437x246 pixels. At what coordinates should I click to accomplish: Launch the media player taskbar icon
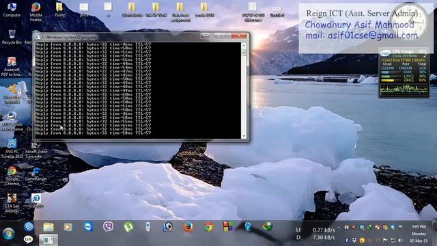pyautogui.click(x=68, y=227)
